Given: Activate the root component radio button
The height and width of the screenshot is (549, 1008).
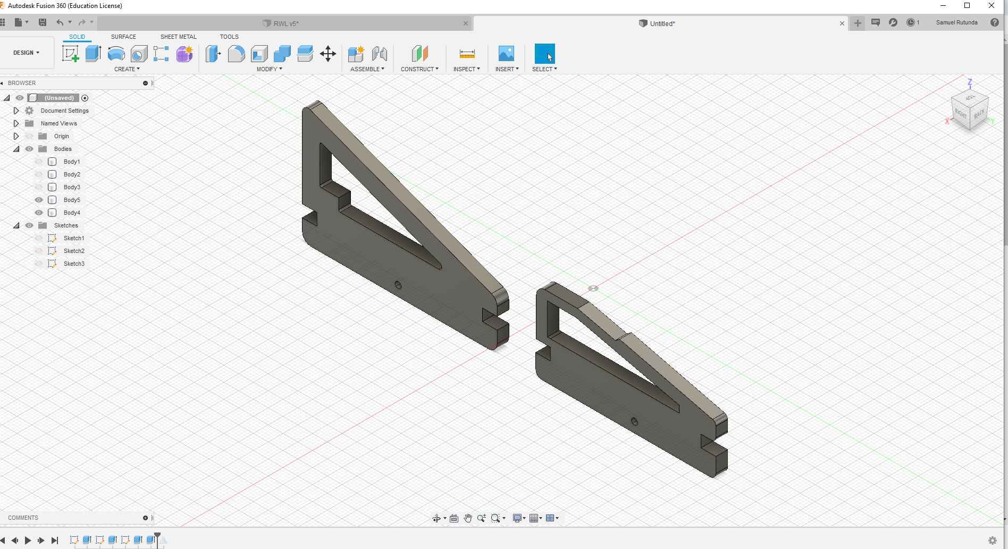Looking at the screenshot, I should click(x=85, y=98).
